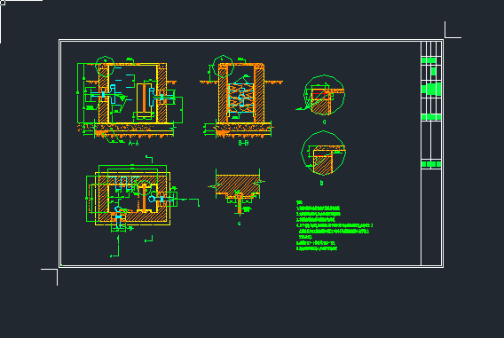Click the green notes text block
The height and width of the screenshot is (338, 504).
click(335, 226)
